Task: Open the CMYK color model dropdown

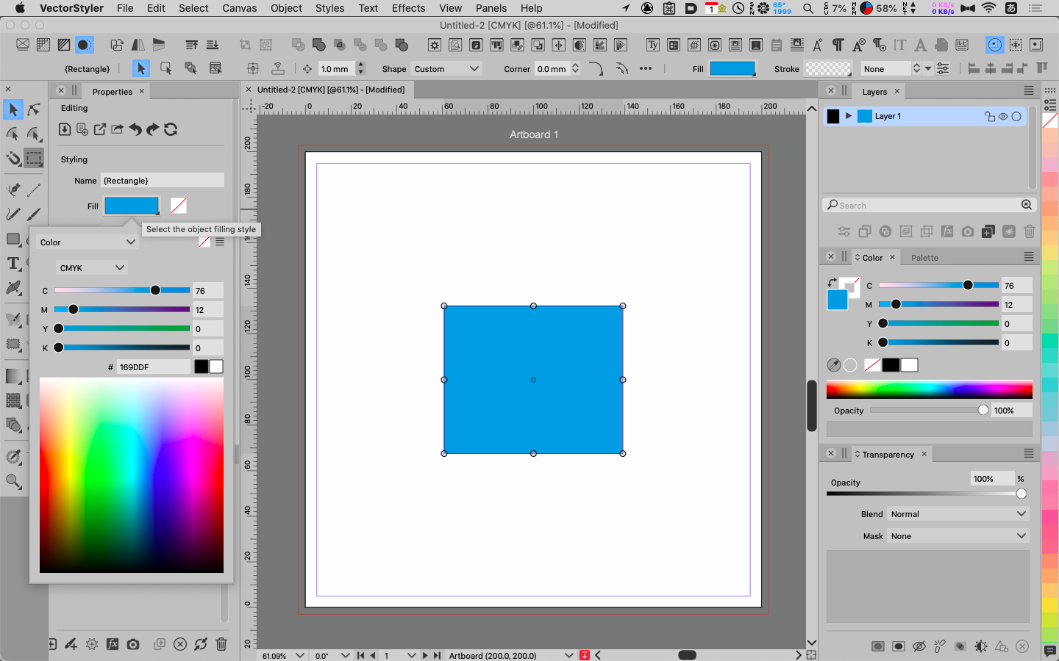Action: coord(92,268)
